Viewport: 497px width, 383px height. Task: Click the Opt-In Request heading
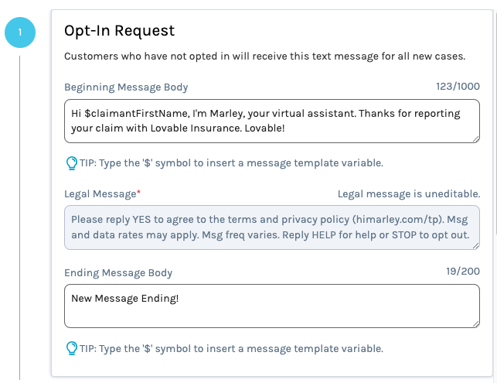(120, 31)
